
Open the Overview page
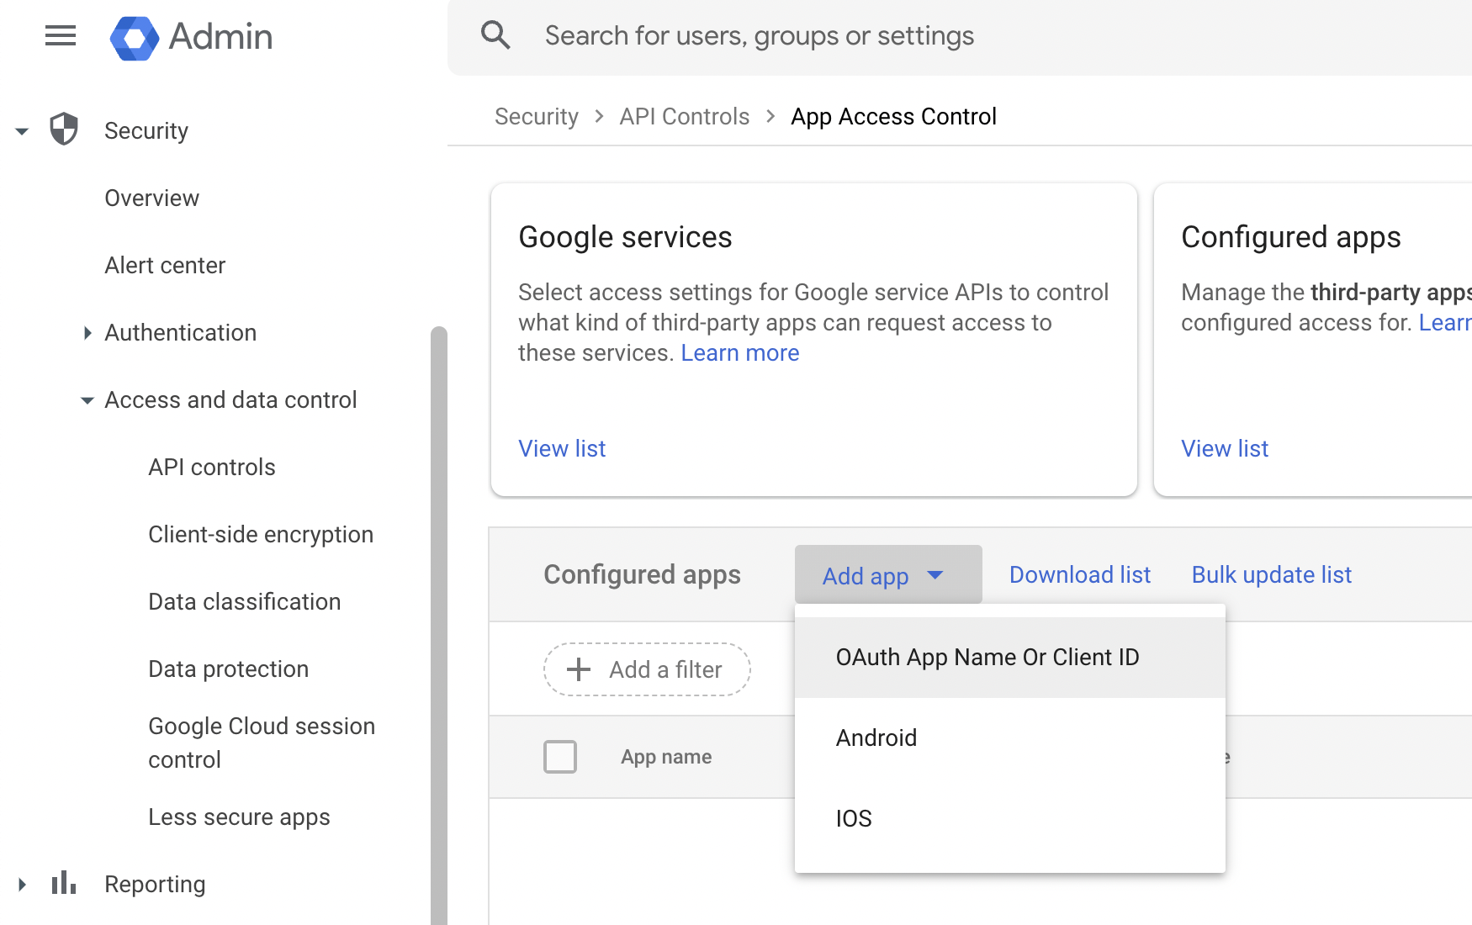[152, 198]
